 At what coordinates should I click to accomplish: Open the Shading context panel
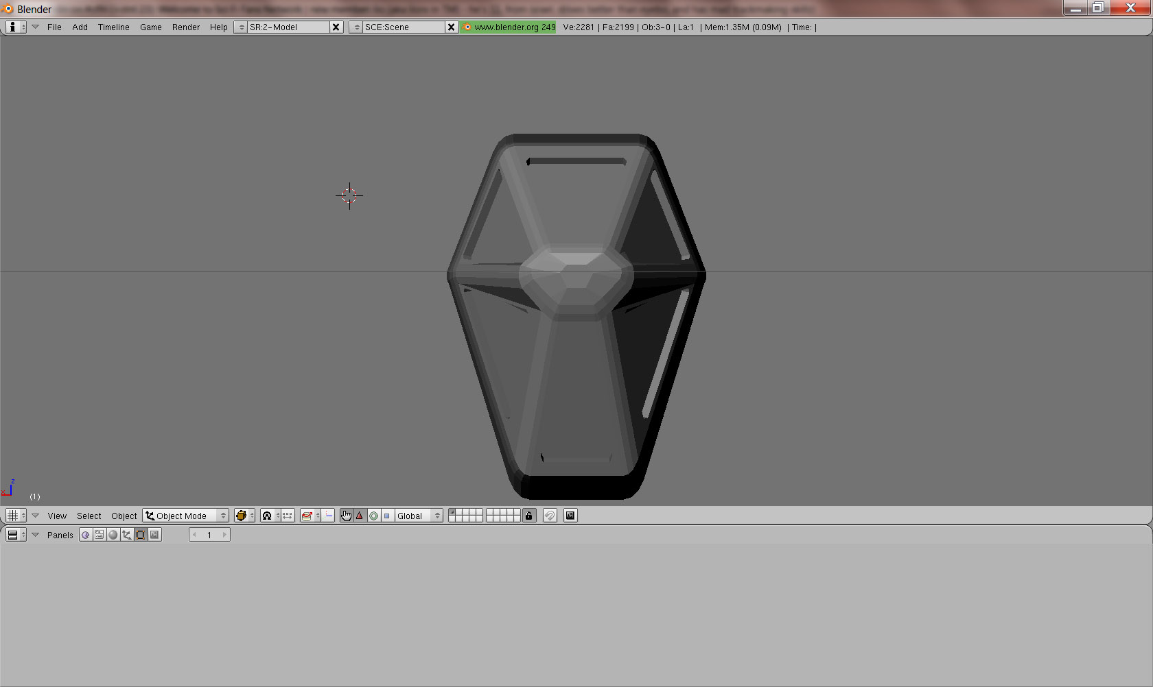[x=113, y=535]
